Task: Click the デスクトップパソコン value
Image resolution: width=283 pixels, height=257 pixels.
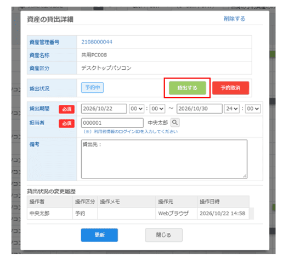Action: [106, 68]
